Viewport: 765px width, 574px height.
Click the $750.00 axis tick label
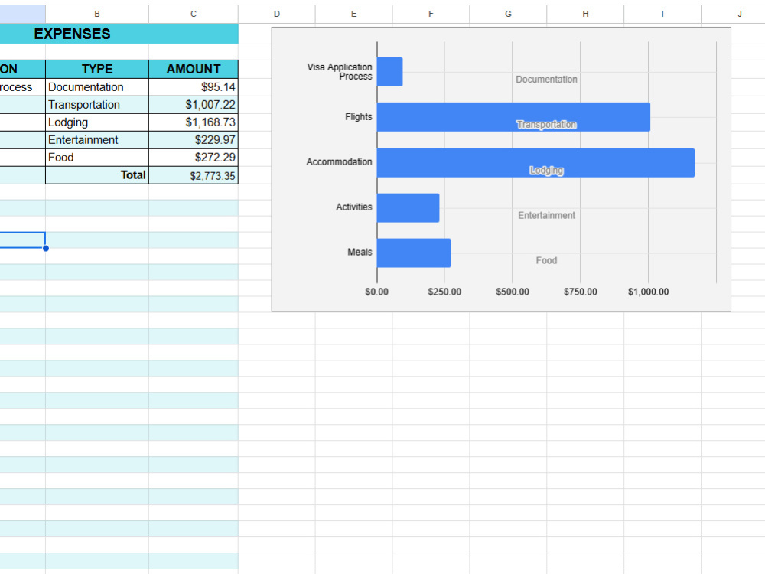580,292
